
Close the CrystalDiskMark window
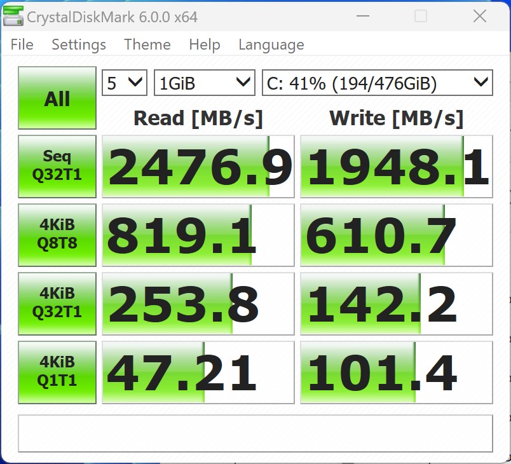click(480, 16)
